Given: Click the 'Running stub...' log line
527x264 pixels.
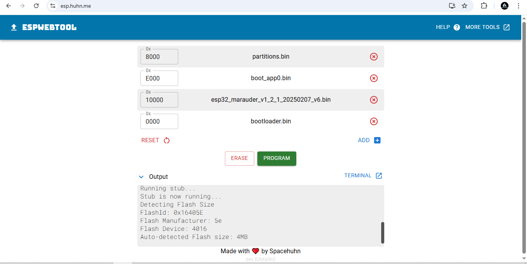Looking at the screenshot, I should 168,188.
